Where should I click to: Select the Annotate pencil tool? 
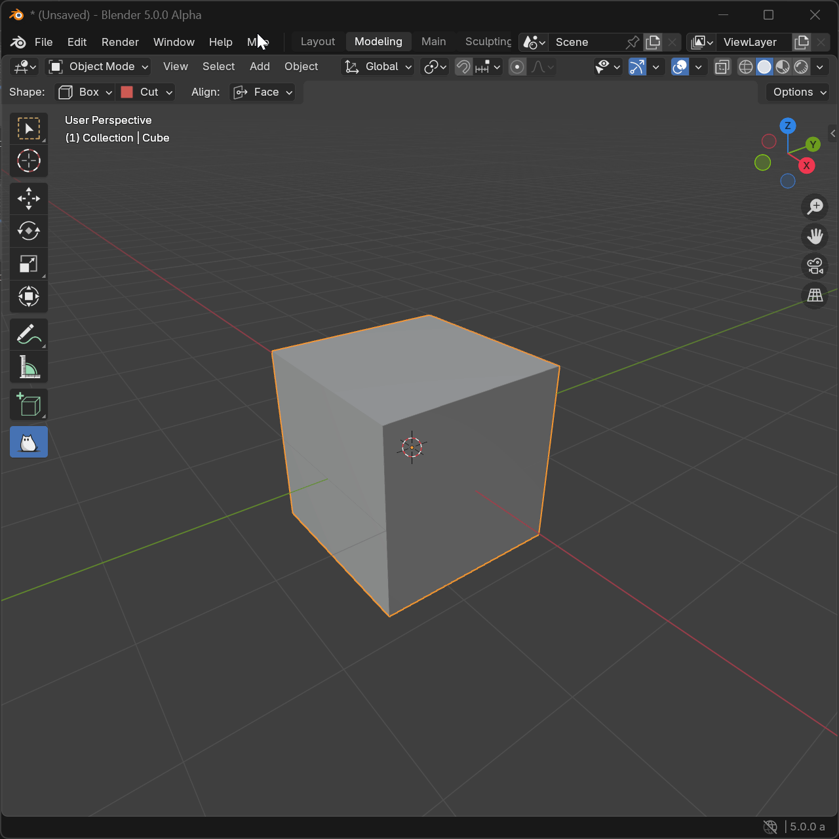[x=28, y=335]
